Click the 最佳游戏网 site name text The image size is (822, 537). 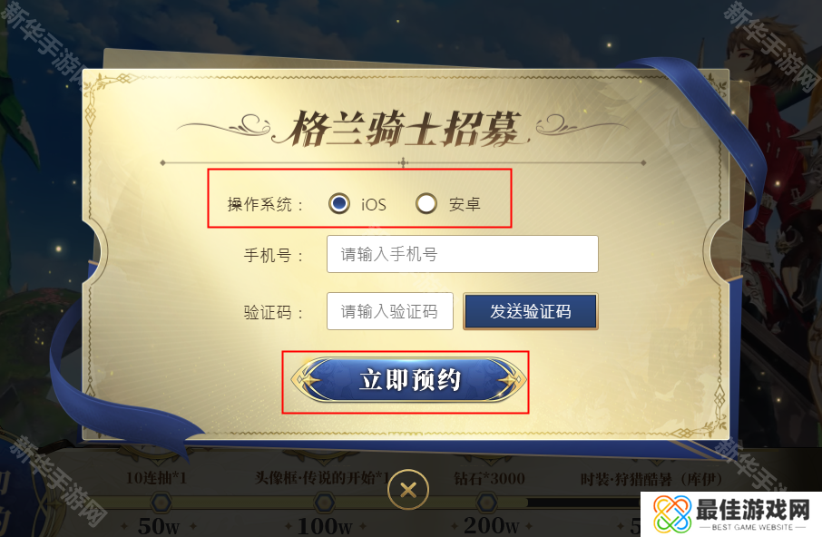click(753, 509)
